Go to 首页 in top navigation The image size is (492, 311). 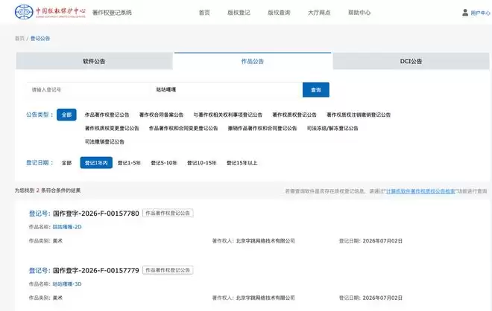(x=204, y=13)
